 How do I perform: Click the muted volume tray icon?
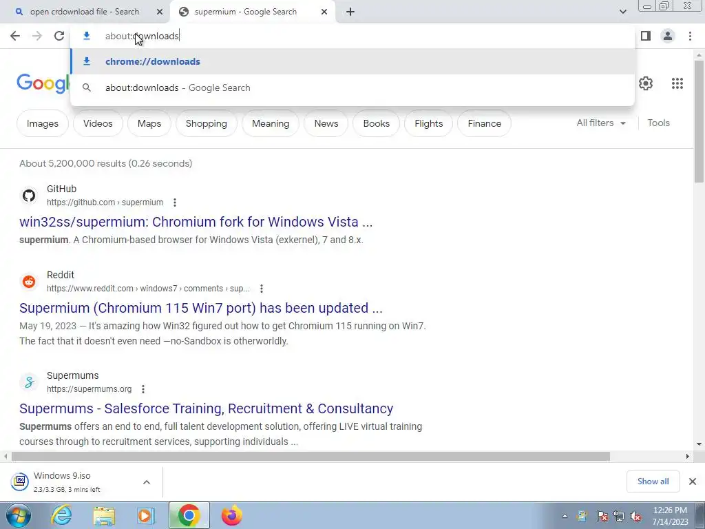635,517
